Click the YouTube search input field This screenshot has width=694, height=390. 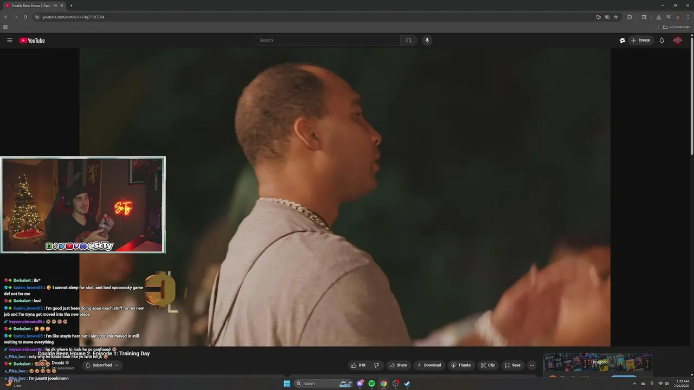pos(327,40)
